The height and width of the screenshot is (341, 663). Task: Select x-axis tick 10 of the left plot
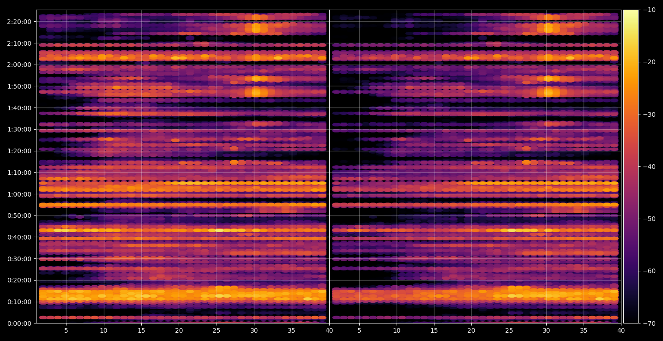click(x=103, y=330)
